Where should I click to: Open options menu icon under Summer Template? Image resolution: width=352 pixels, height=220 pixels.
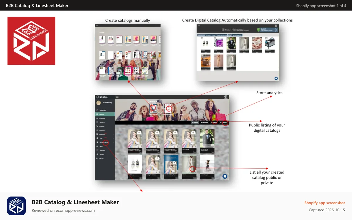[213, 178]
